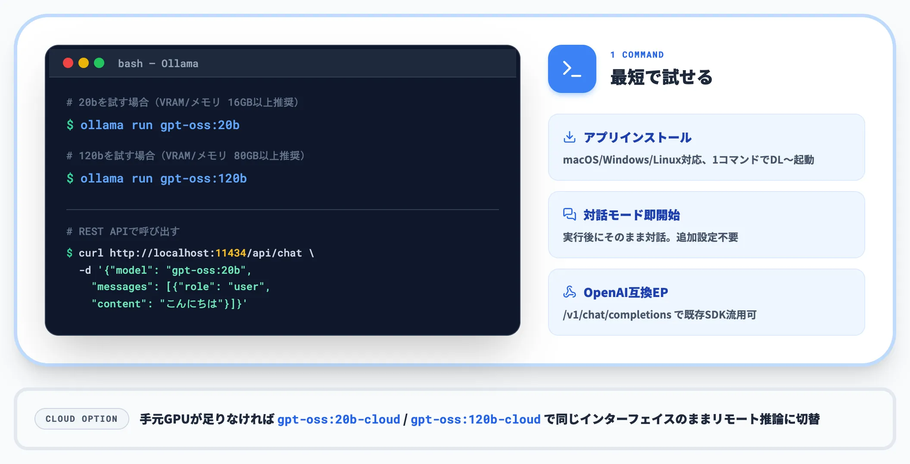Click the 実行後にそのまま対話 description text
The height and width of the screenshot is (464, 910).
point(651,237)
